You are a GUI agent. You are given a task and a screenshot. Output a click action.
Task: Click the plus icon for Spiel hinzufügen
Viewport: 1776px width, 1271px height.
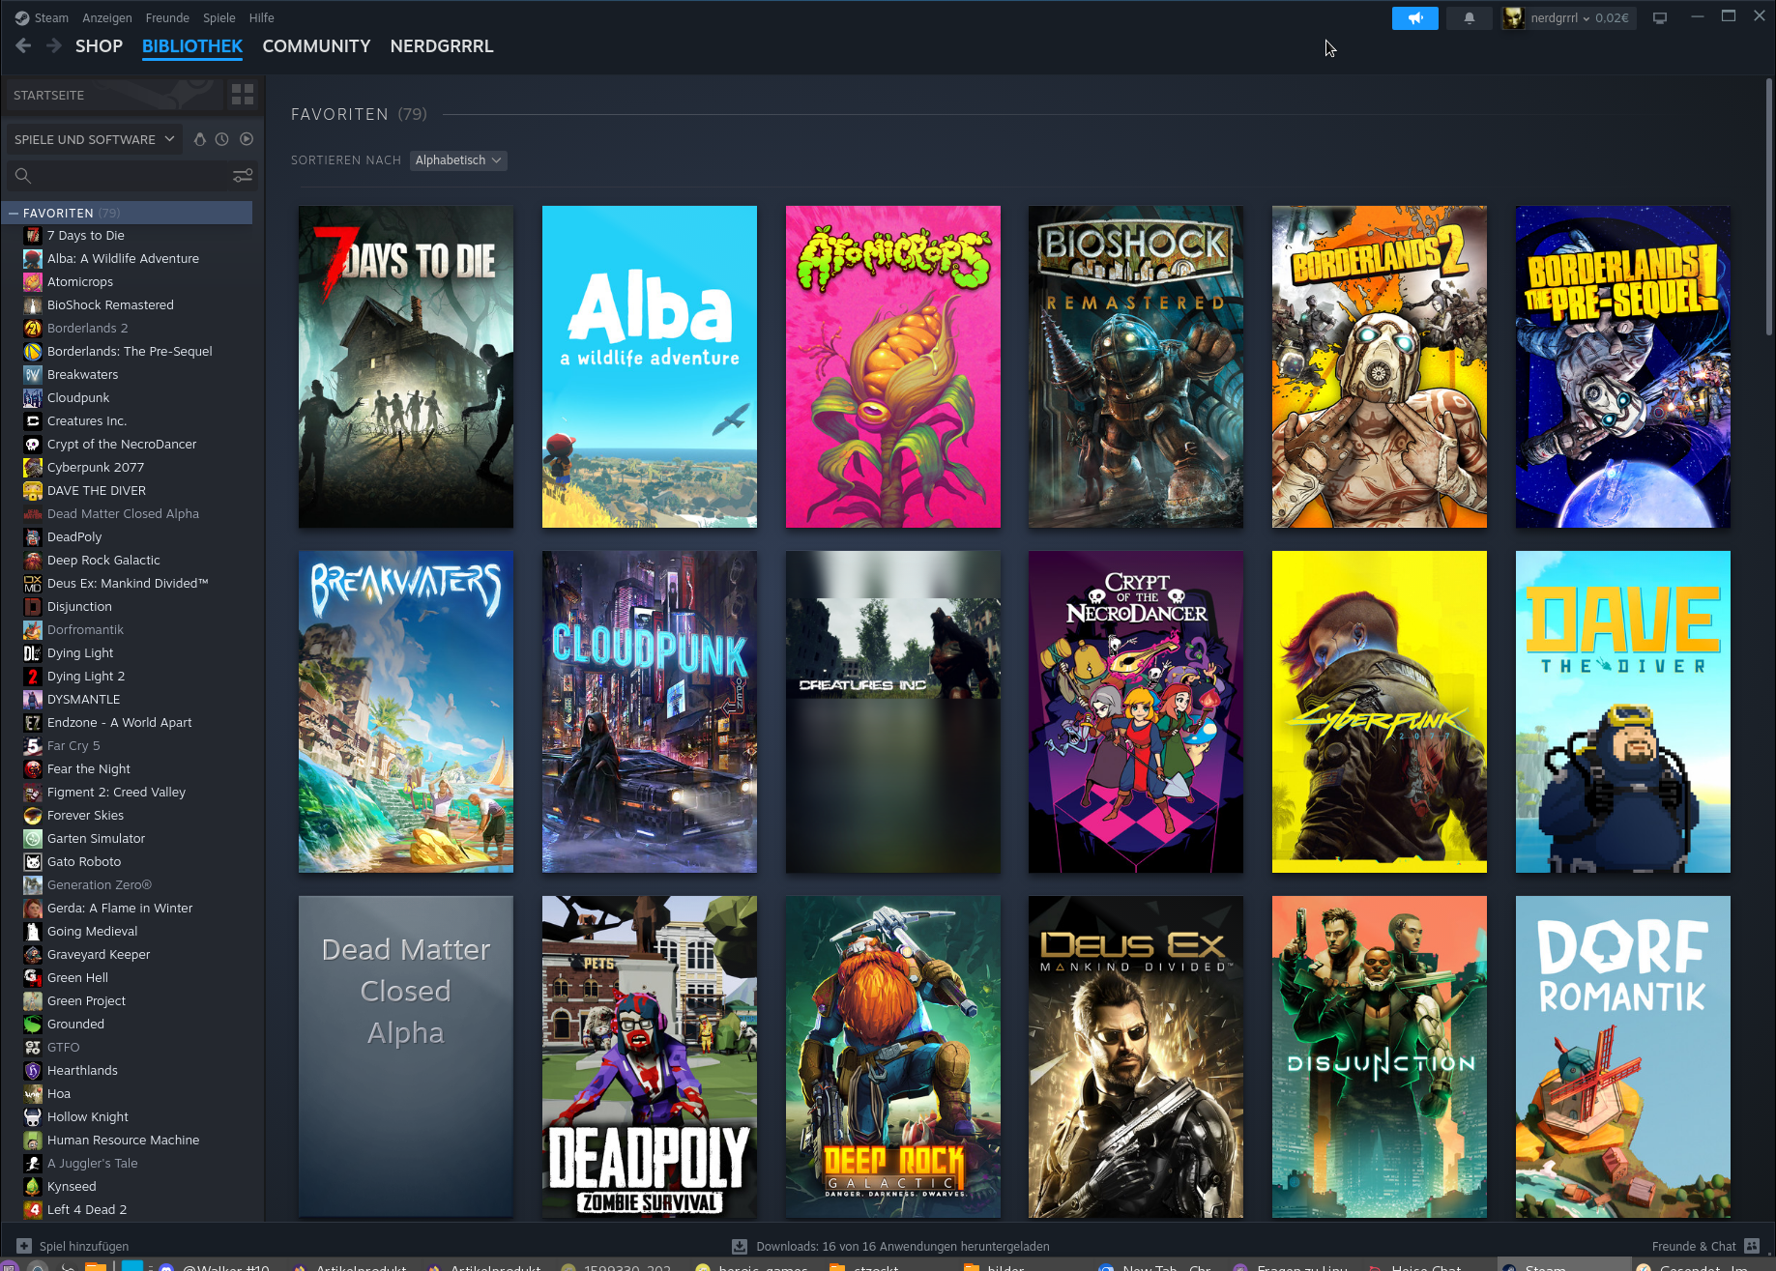pyautogui.click(x=24, y=1246)
